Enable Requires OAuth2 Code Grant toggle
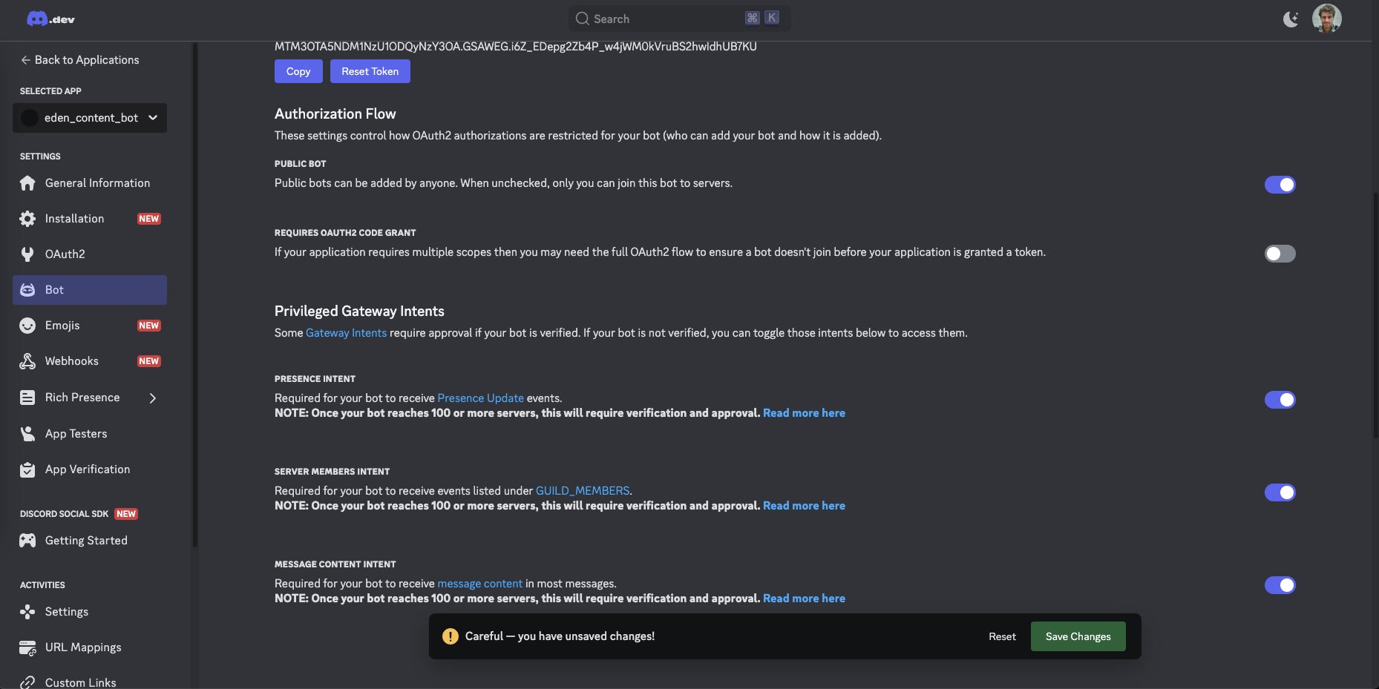This screenshot has height=689, width=1379. (x=1280, y=254)
